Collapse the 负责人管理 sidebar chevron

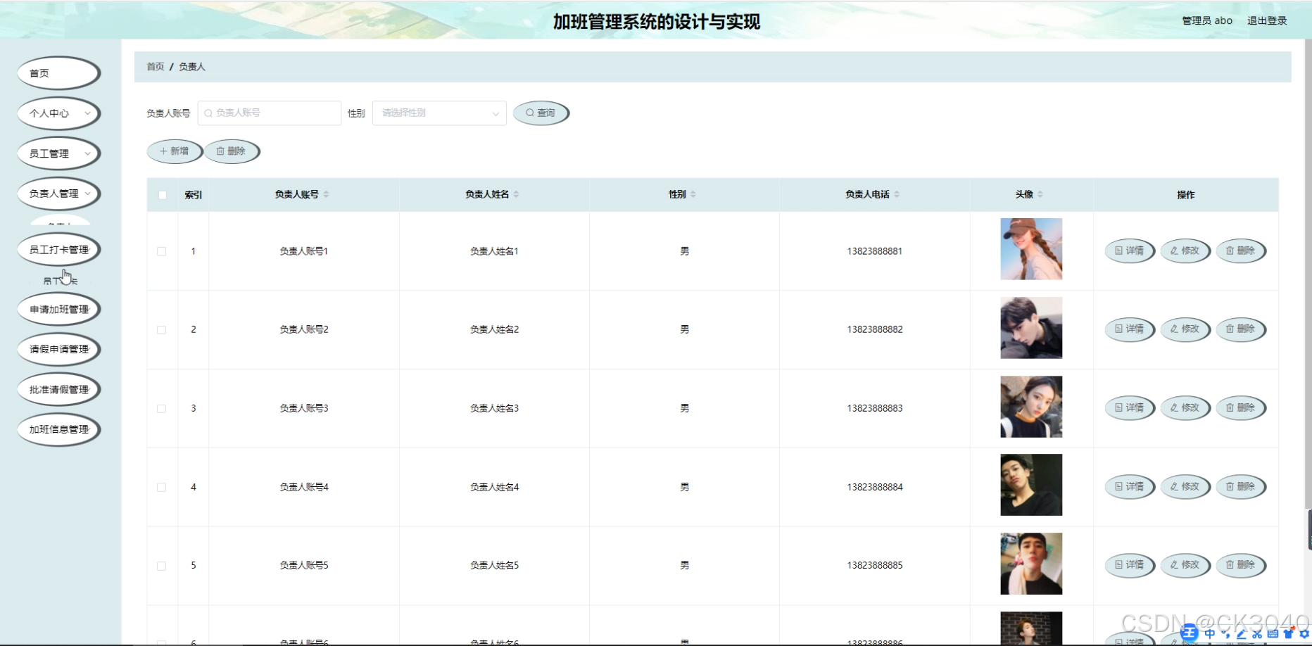[89, 194]
